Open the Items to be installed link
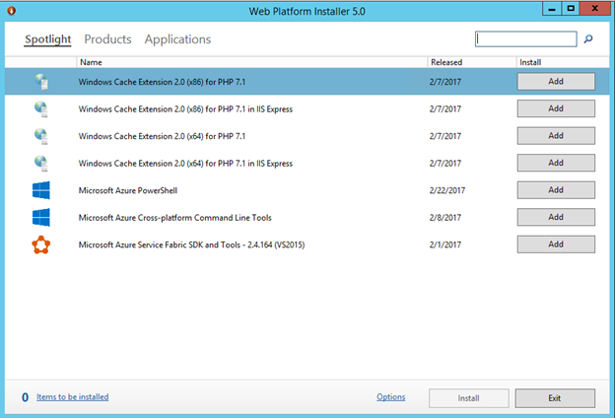The image size is (615, 418). pyautogui.click(x=72, y=397)
